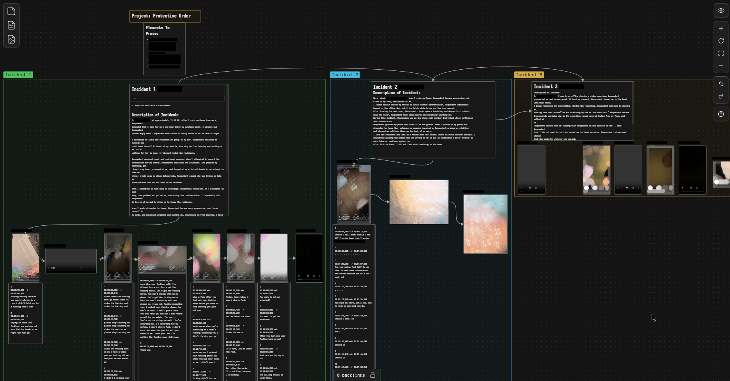Open the 0 backlinks panel
The image size is (730, 381).
click(x=351, y=375)
